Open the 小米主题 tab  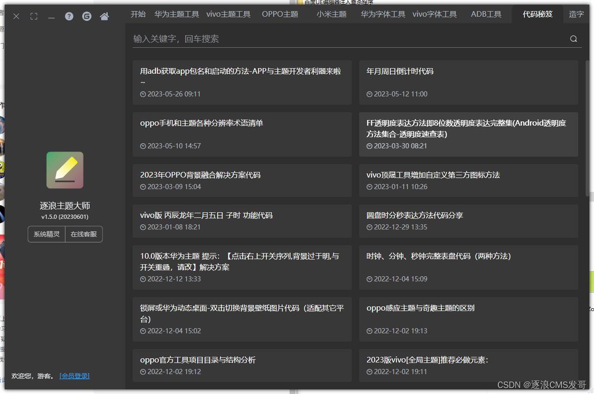click(x=332, y=14)
